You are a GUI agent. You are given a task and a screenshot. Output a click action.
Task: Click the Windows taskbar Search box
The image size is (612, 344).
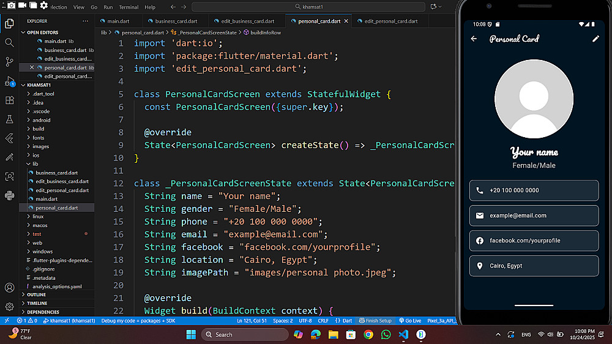tap(245, 334)
